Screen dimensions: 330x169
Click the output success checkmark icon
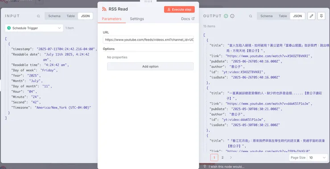(x=226, y=16)
